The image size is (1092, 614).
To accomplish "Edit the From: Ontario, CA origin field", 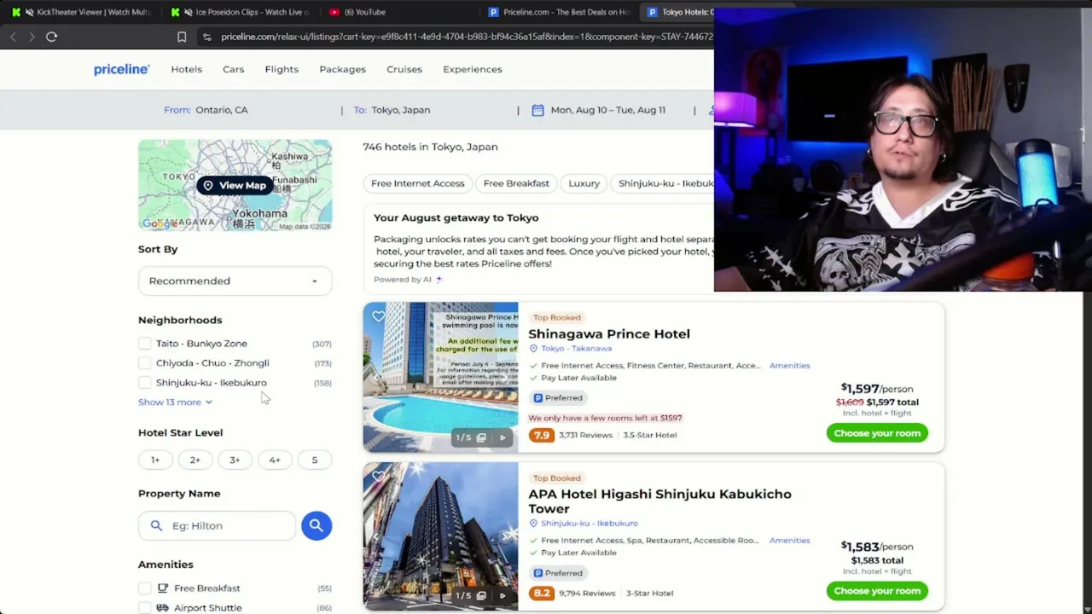I will coord(206,110).
